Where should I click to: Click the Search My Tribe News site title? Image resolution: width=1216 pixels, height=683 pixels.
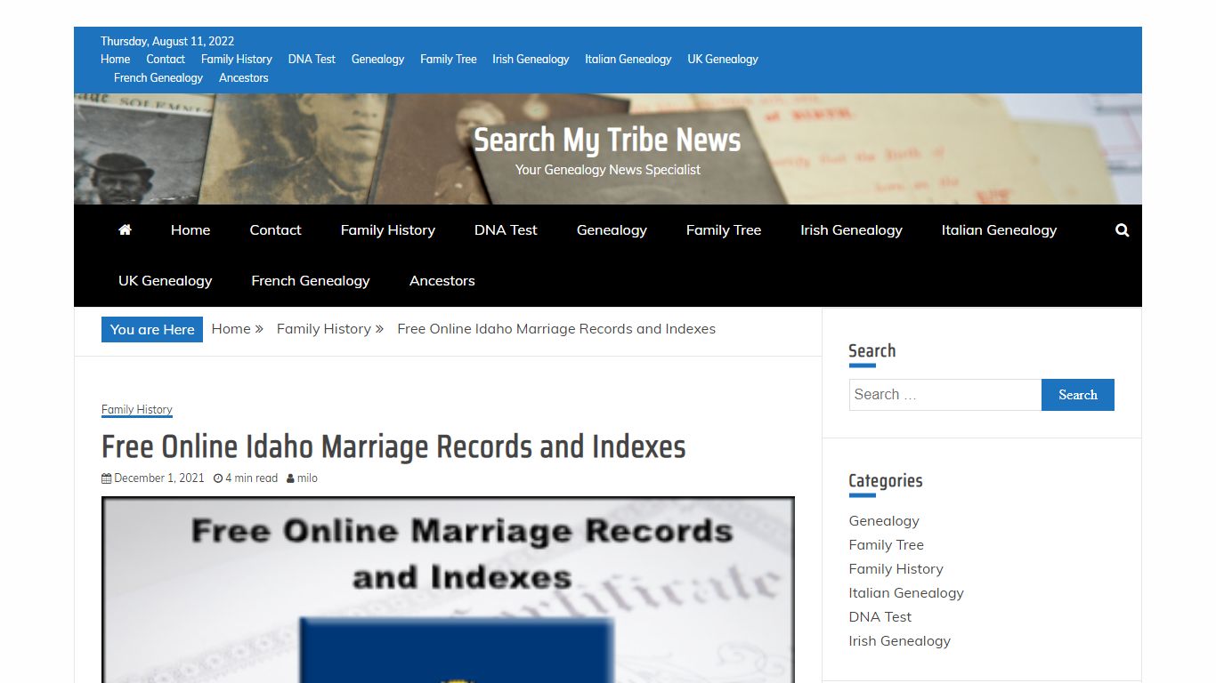(x=607, y=140)
